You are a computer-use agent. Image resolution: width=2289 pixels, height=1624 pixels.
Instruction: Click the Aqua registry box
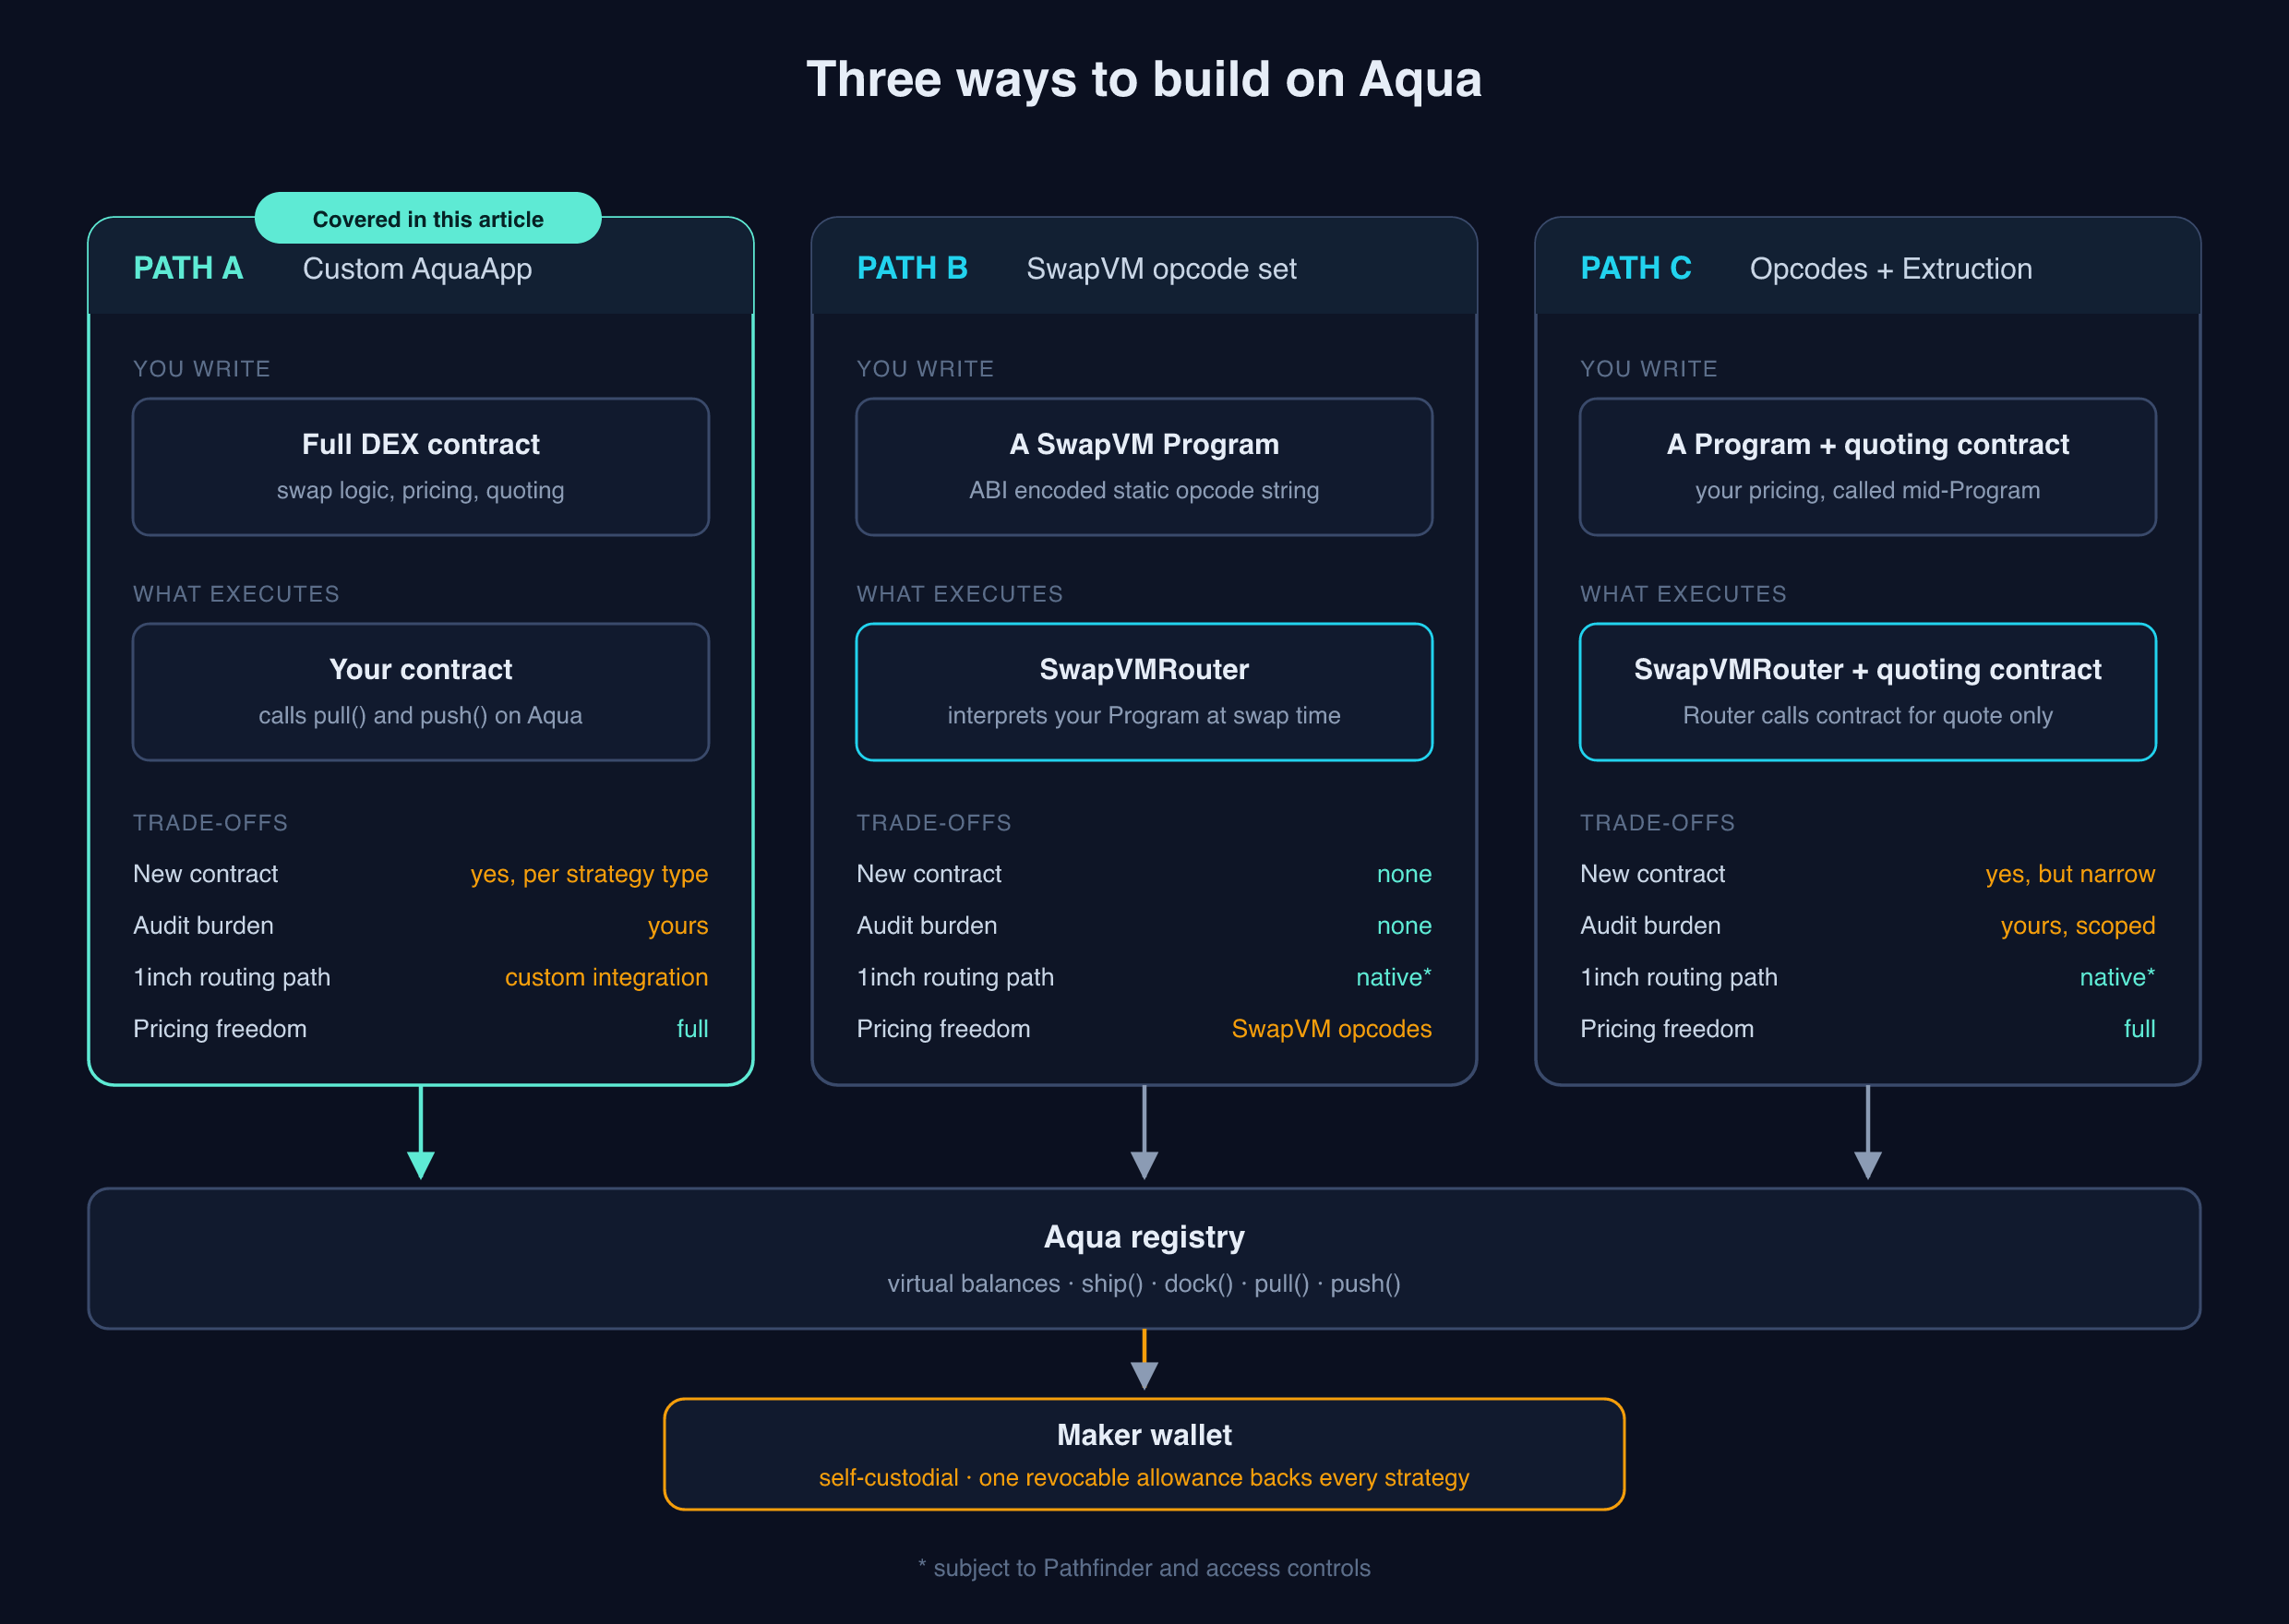point(1144,1259)
